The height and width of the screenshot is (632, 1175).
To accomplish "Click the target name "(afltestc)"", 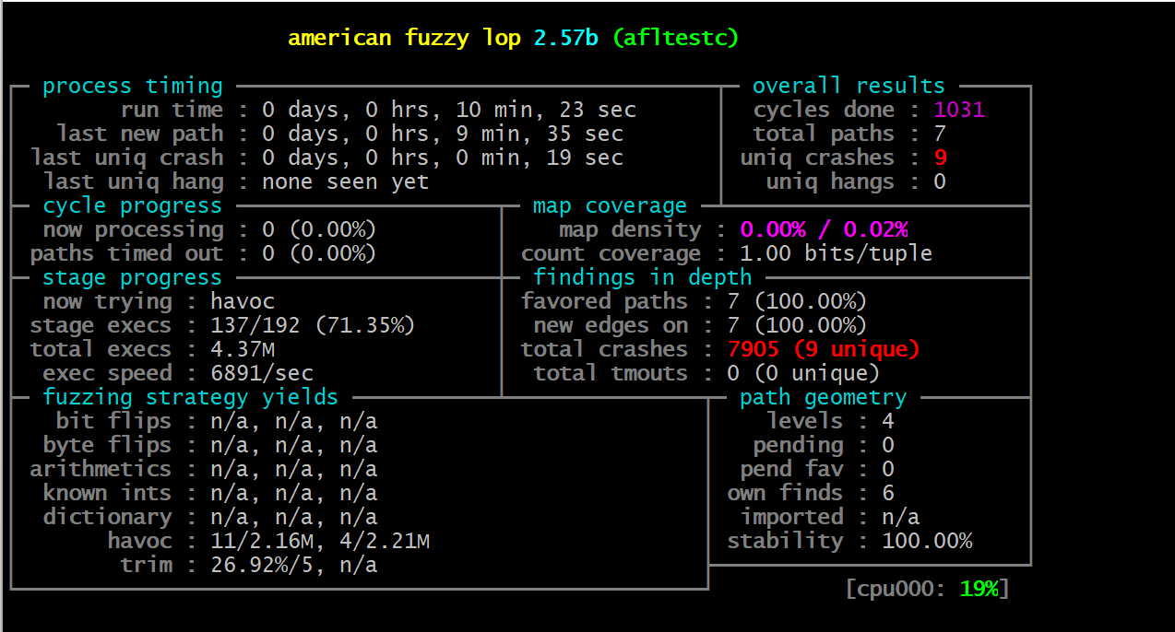I will click(x=675, y=39).
